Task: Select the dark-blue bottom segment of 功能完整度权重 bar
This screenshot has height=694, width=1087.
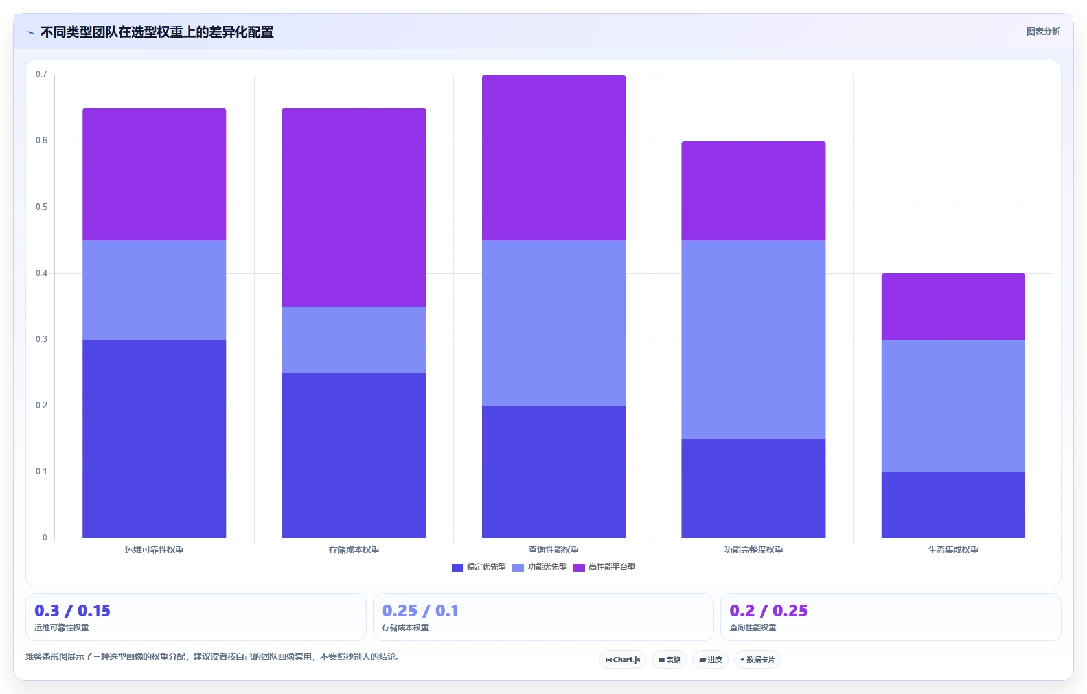Action: pyautogui.click(x=753, y=488)
